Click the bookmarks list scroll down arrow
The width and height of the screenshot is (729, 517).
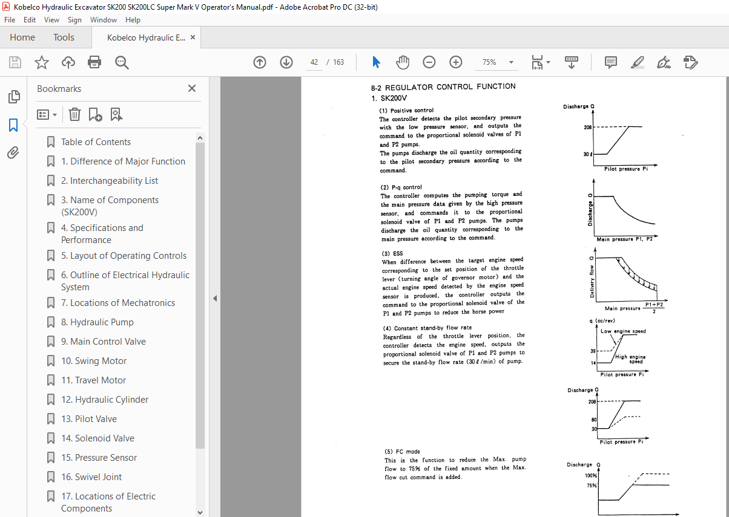pos(200,512)
